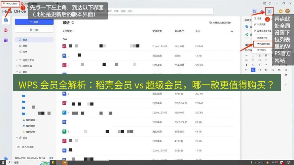Open the user avatar profile
This screenshot has width=294, height=165.
(287, 11)
